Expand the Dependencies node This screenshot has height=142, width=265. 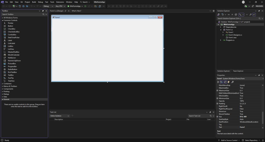220,27
